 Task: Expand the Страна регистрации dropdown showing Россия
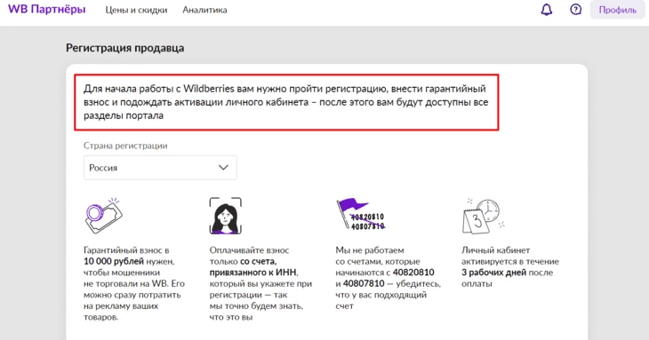pos(160,168)
